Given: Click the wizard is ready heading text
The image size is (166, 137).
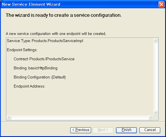Looking at the screenshot, I should 64,15.
